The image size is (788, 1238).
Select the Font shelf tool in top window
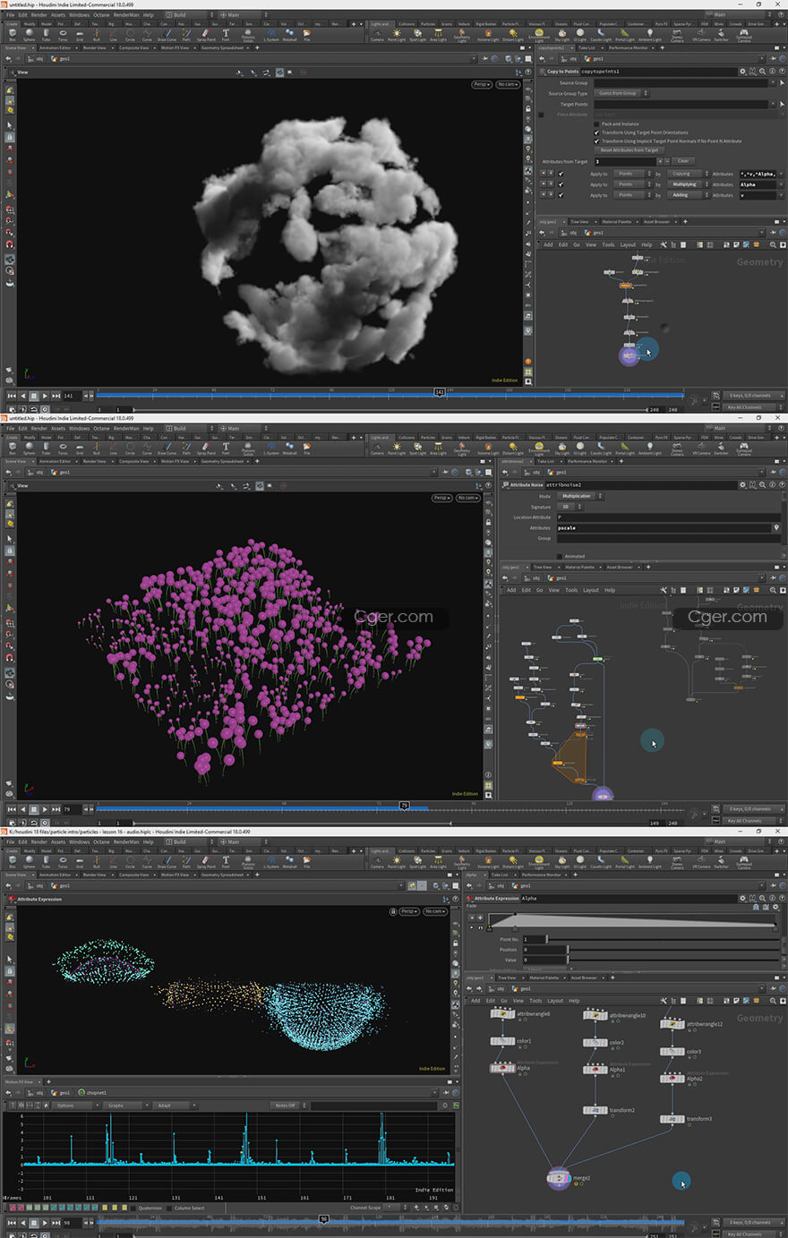point(226,35)
